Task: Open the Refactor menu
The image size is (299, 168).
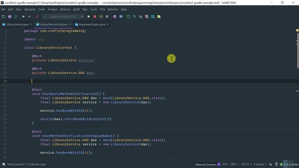Action: [65, 9]
